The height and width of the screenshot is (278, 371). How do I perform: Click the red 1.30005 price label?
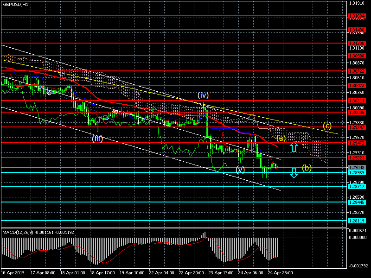[357, 112]
